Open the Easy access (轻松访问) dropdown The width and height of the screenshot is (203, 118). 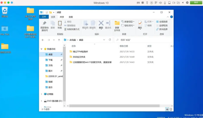pos(128,25)
